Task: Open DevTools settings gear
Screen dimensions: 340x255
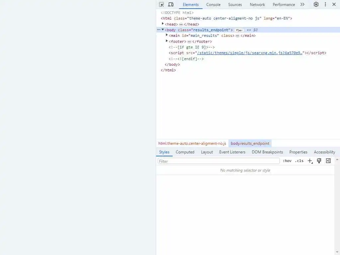Action: [x=316, y=4]
